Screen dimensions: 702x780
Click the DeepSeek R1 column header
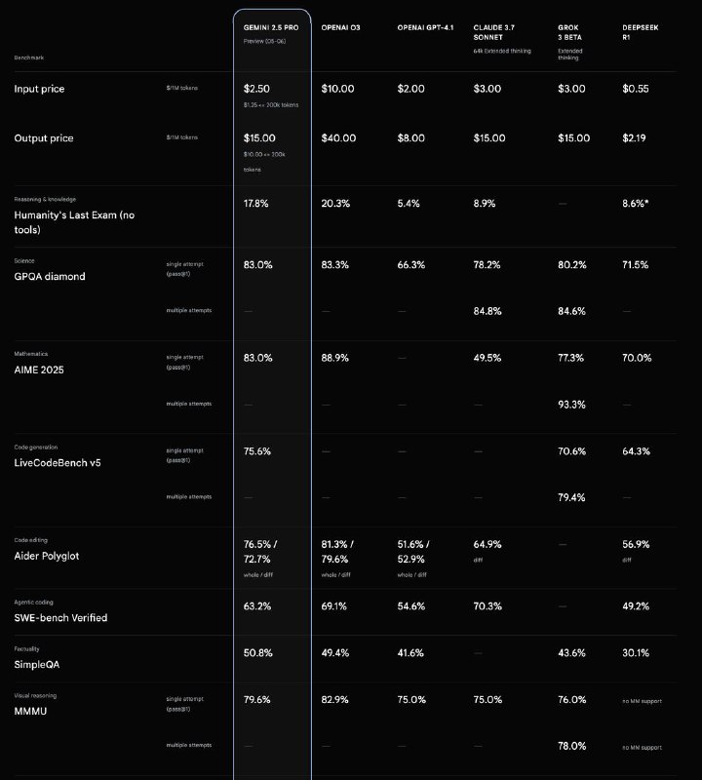641,32
